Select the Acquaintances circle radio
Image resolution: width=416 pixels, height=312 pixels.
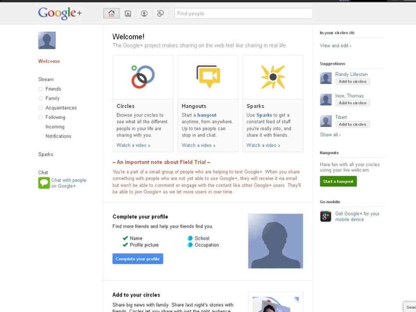pyautogui.click(x=41, y=108)
